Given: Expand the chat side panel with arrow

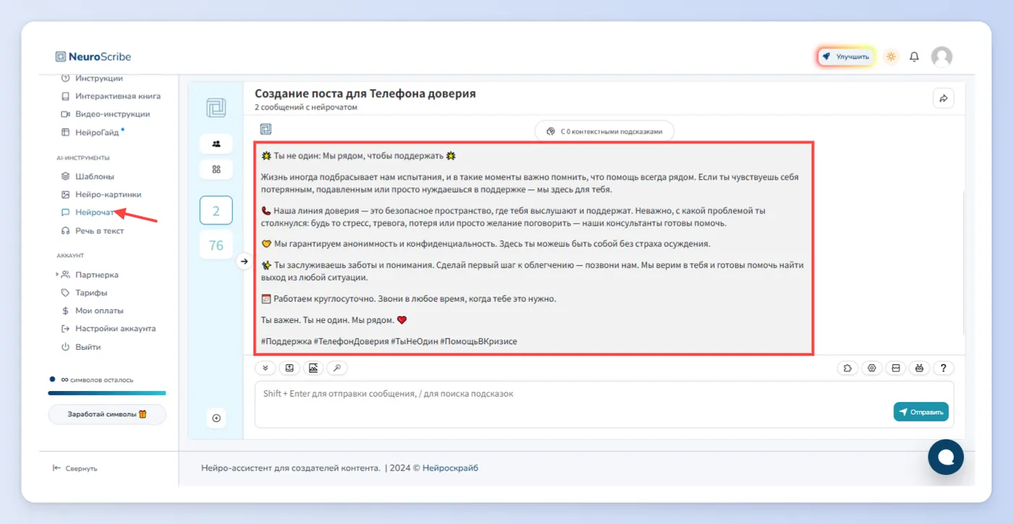Looking at the screenshot, I should coord(244,262).
